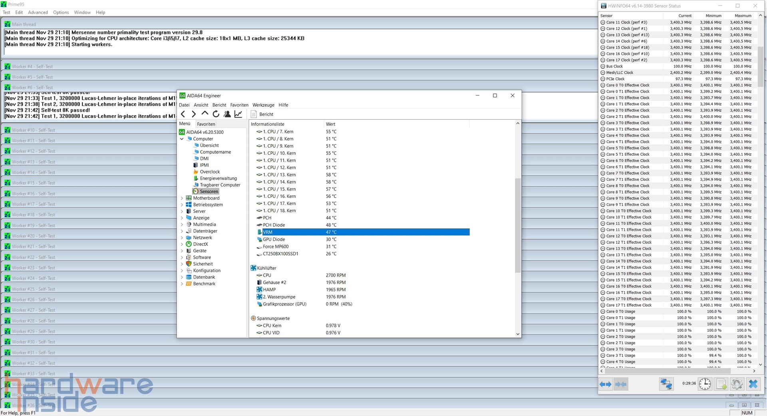Image resolution: width=767 pixels, height=416 pixels.
Task: Click AIDA64 v6.20.5300 root tree item
Action: [201, 132]
